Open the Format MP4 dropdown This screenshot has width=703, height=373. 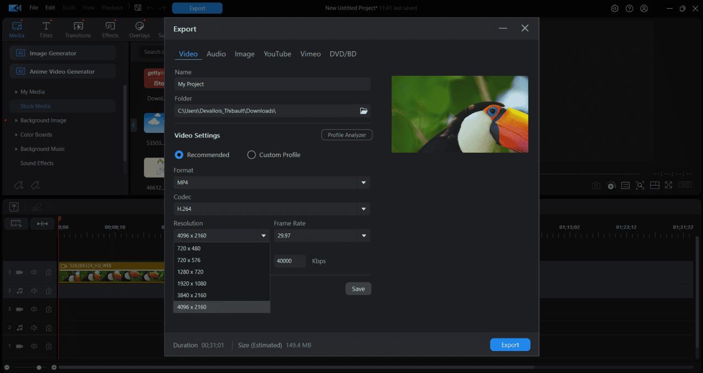[x=272, y=182]
